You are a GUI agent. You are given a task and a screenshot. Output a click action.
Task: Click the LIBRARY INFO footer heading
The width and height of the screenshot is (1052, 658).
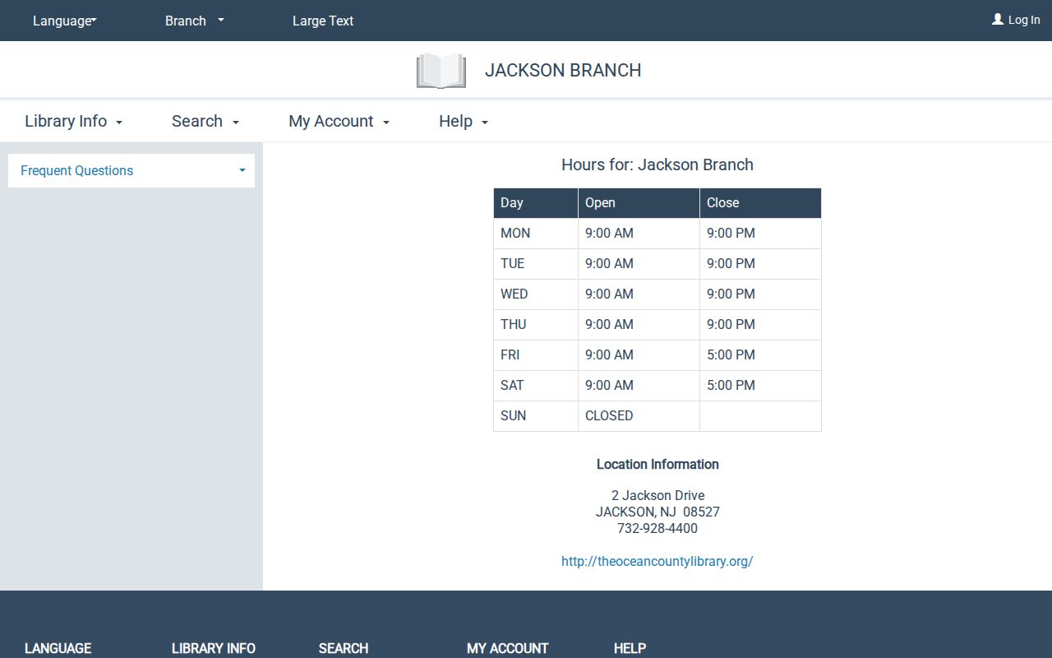[x=214, y=648]
